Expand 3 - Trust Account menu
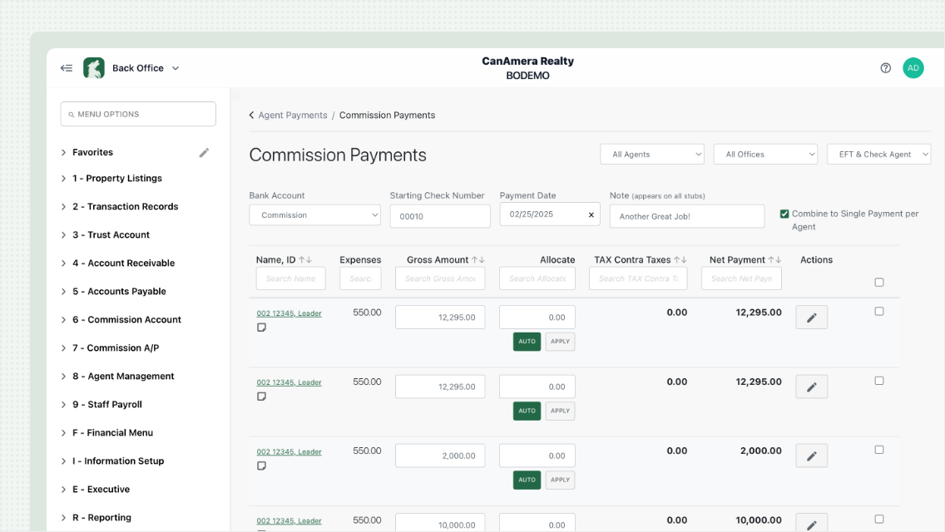The height and width of the screenshot is (532, 945). [x=63, y=235]
